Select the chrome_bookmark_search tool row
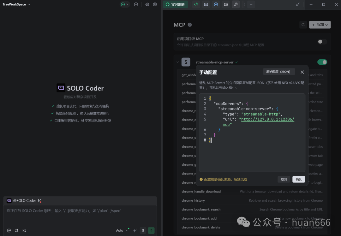Screen dimensions: 341x236 (252, 209)
